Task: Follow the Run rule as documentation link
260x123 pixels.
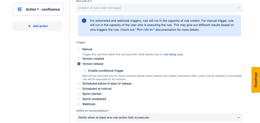Action: [x=145, y=30]
